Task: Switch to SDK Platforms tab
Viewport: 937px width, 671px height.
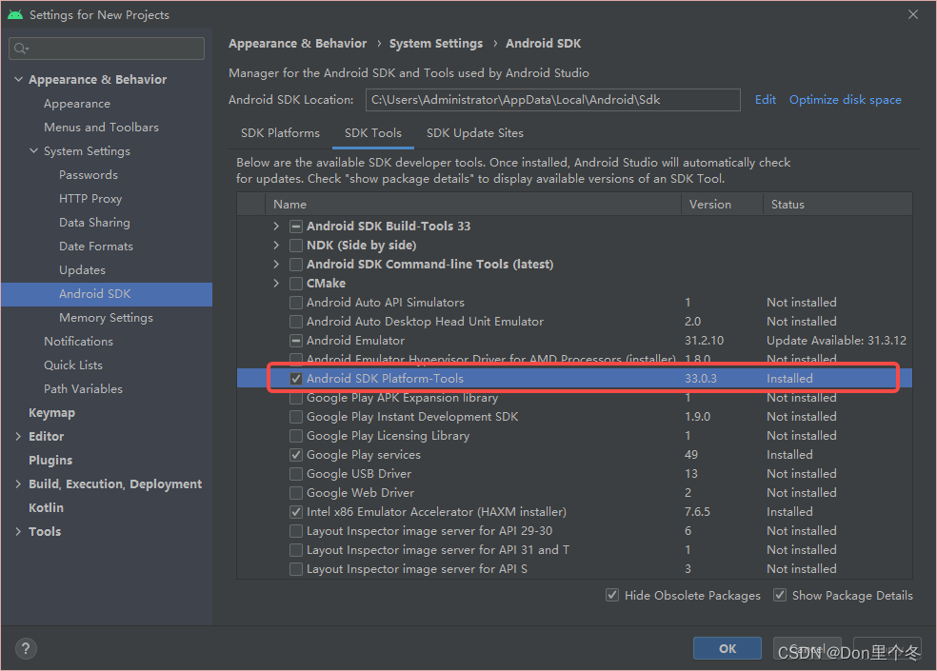Action: 280,133
